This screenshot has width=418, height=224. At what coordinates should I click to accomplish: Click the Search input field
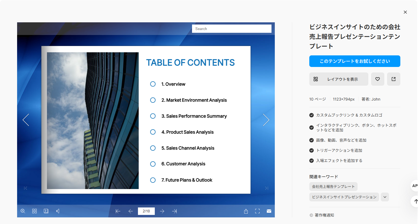click(x=232, y=29)
